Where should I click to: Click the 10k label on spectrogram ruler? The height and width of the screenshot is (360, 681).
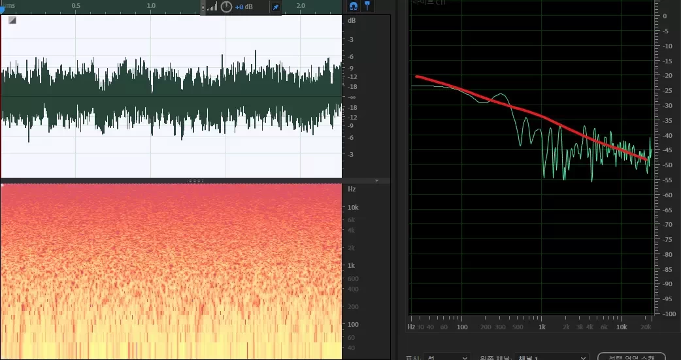pos(353,207)
